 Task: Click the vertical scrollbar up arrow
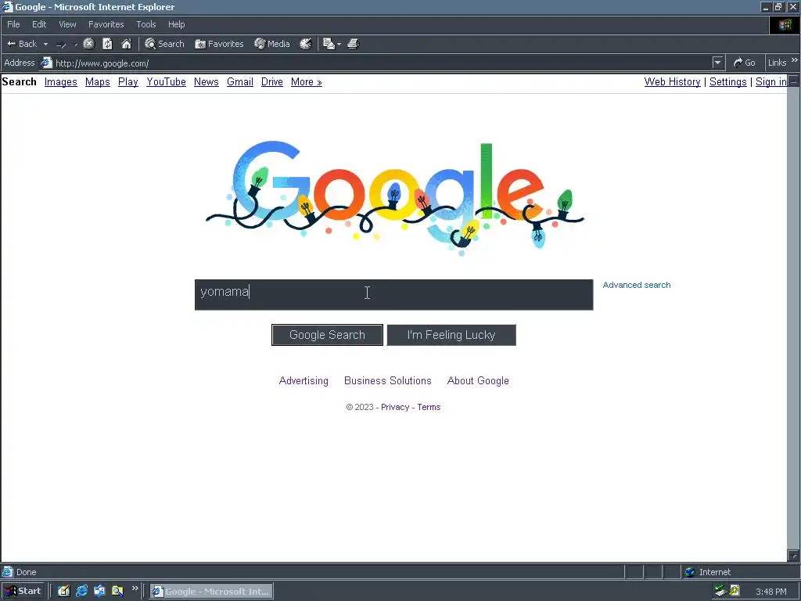(793, 81)
